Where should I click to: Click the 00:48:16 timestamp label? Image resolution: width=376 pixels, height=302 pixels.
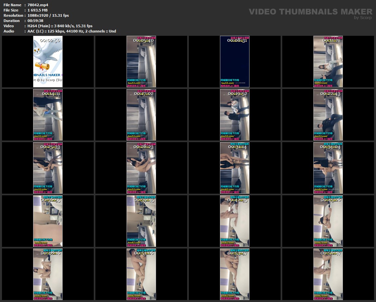tap(50, 253)
